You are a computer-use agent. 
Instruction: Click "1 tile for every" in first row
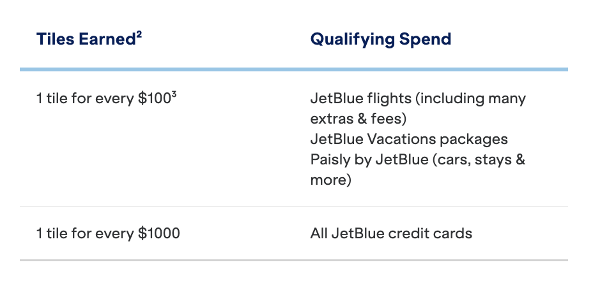coord(85,99)
